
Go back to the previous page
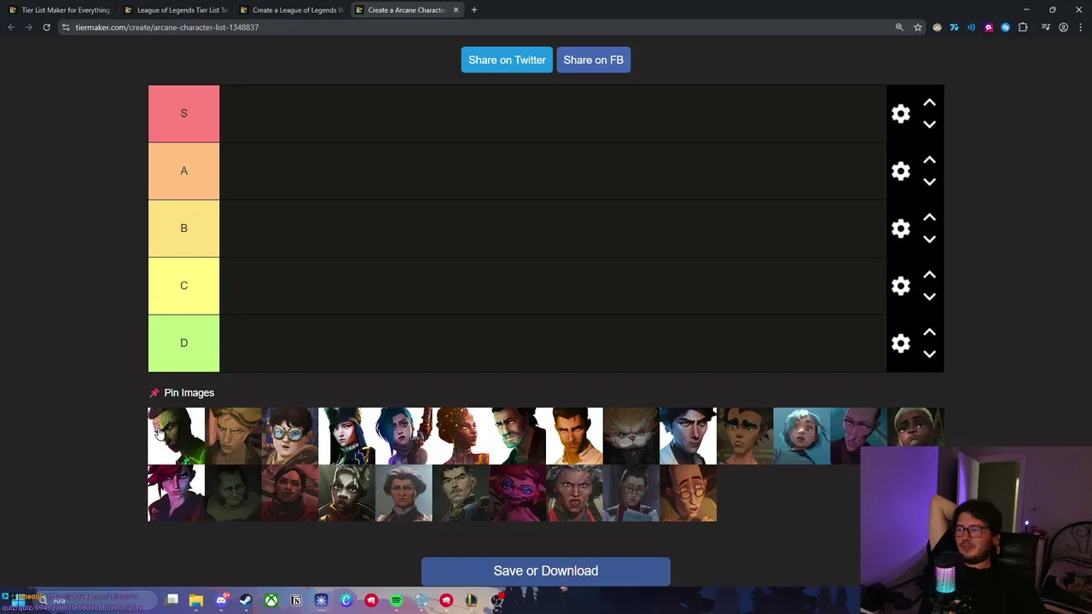(x=11, y=27)
